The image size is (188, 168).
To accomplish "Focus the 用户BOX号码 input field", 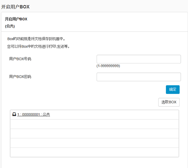I will (139, 59).
